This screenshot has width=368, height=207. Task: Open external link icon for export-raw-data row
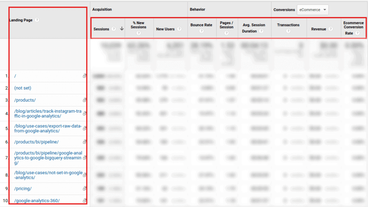(x=85, y=128)
